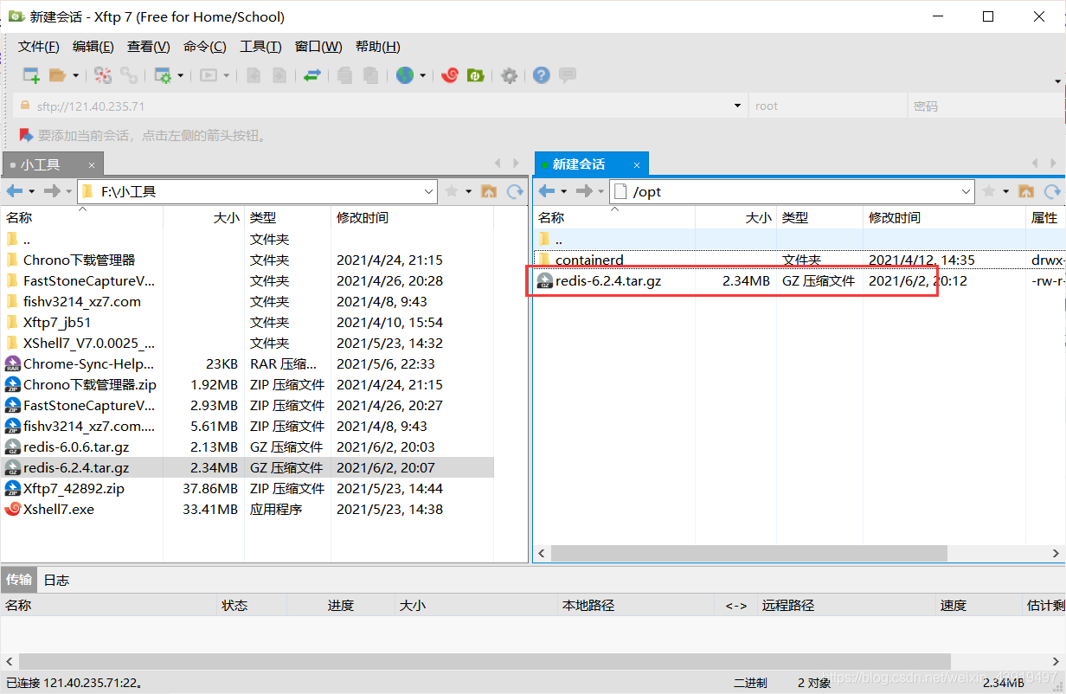Screen dimensions: 1066x694
Task: Click the paste pages toolbar icon
Action: [370, 75]
